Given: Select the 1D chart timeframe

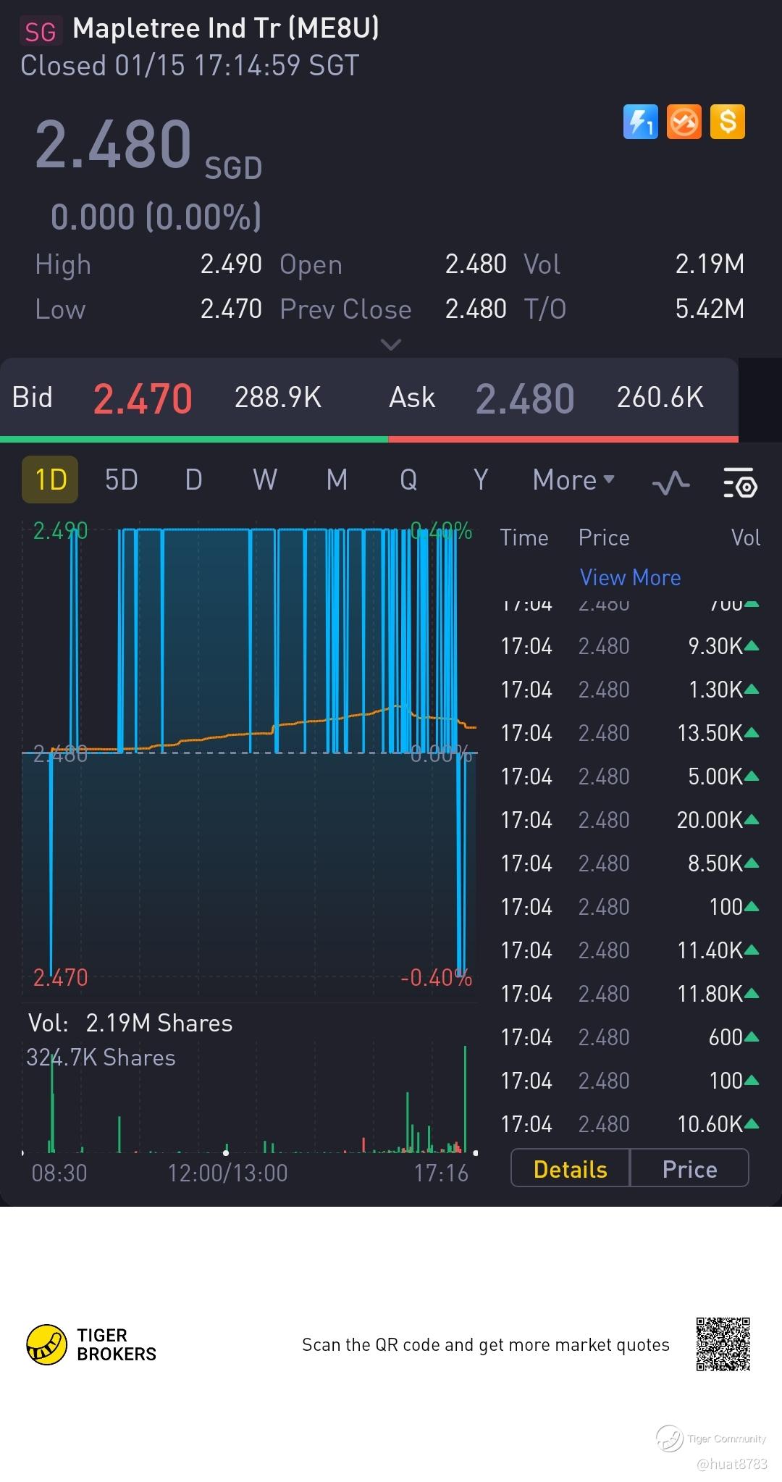Looking at the screenshot, I should click(x=50, y=480).
